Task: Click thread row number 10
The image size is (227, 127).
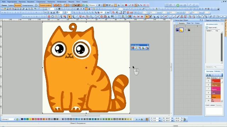Action: pos(208,100)
